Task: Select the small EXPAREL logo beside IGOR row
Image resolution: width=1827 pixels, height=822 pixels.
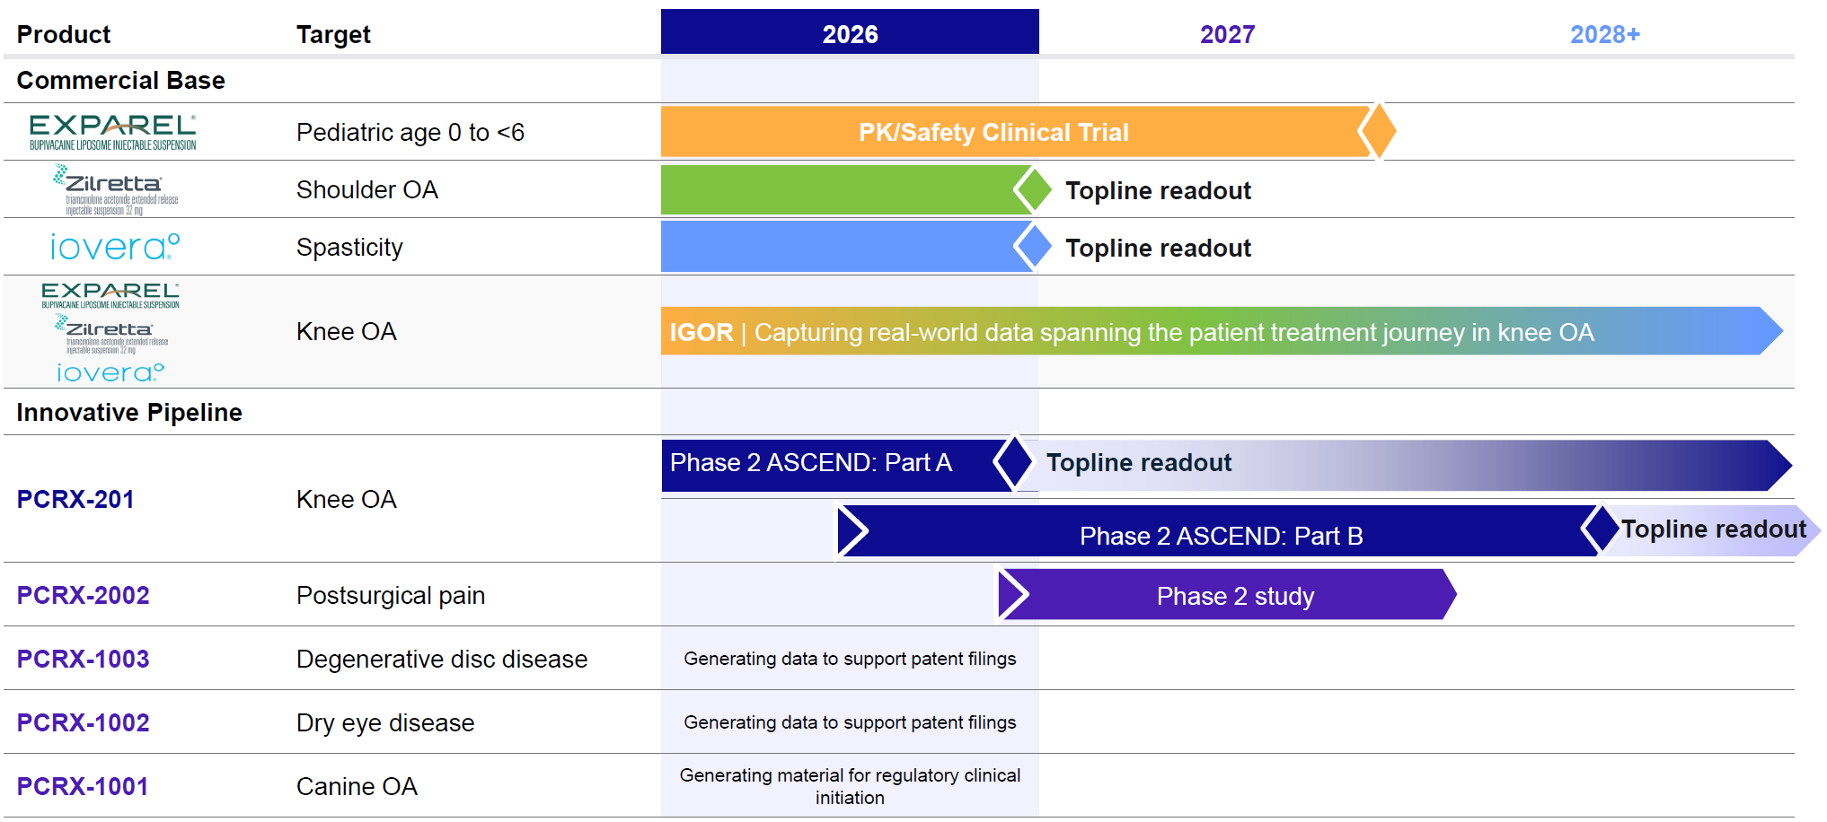Action: click(110, 295)
